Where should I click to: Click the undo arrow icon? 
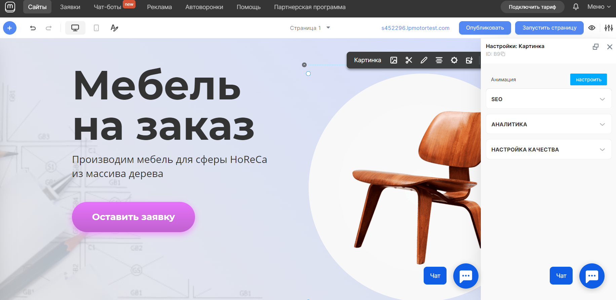pyautogui.click(x=33, y=28)
